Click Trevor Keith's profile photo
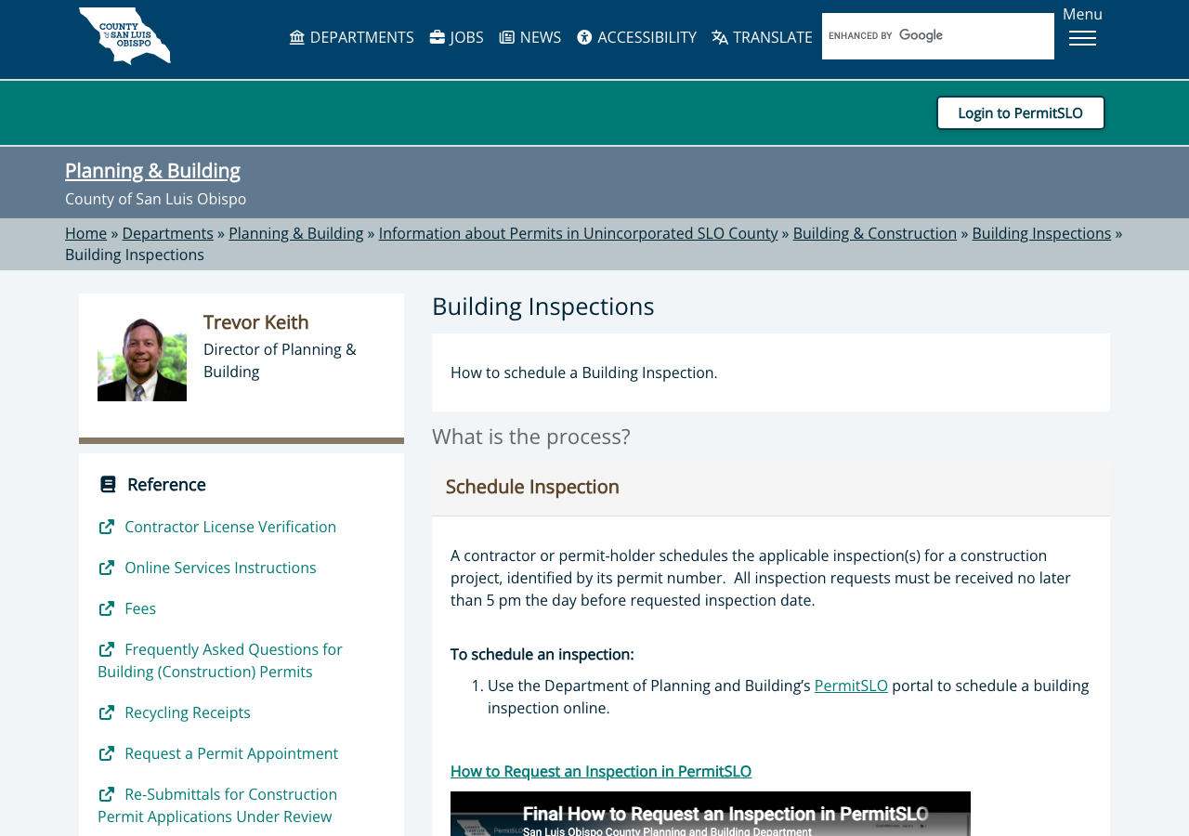Image resolution: width=1189 pixels, height=836 pixels. (x=142, y=357)
